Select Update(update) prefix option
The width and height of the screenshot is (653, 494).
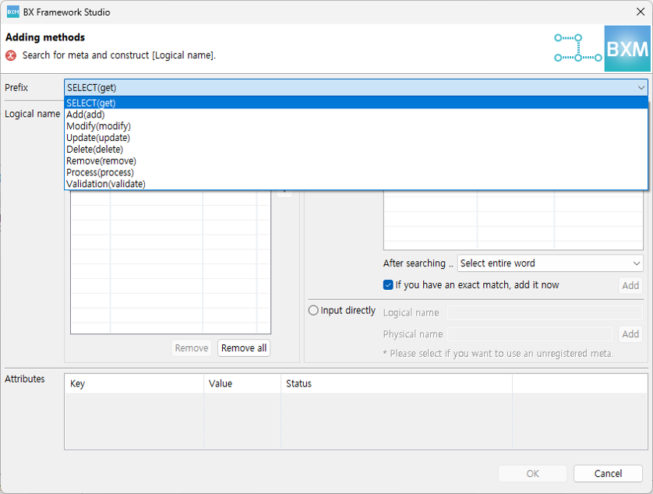(x=98, y=138)
